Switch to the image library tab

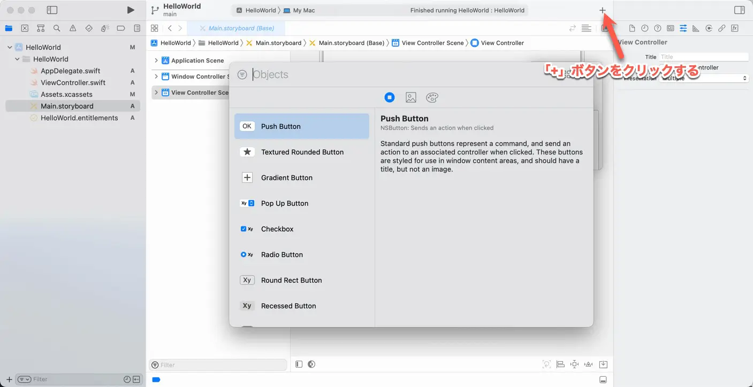pos(411,97)
